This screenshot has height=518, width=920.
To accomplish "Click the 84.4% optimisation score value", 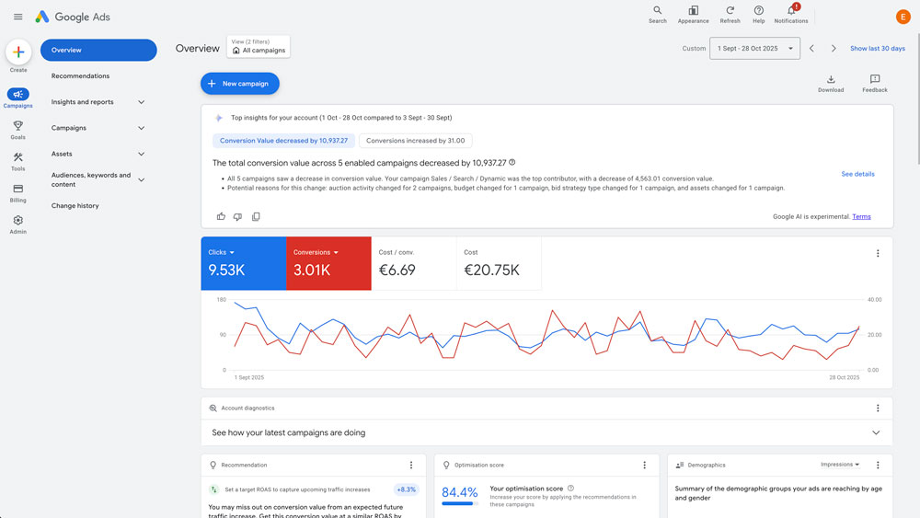I will point(459,492).
